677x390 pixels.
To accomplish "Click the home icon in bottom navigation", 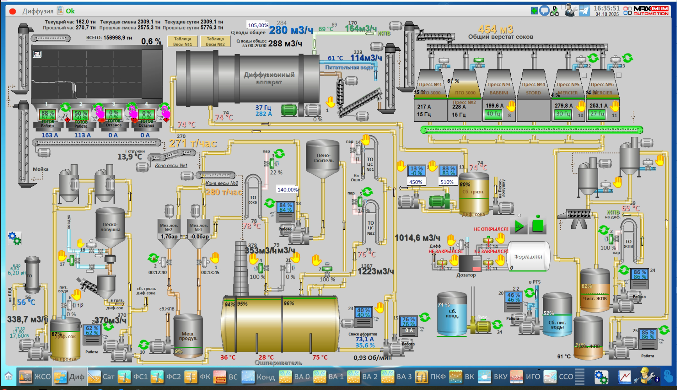I will [8, 376].
